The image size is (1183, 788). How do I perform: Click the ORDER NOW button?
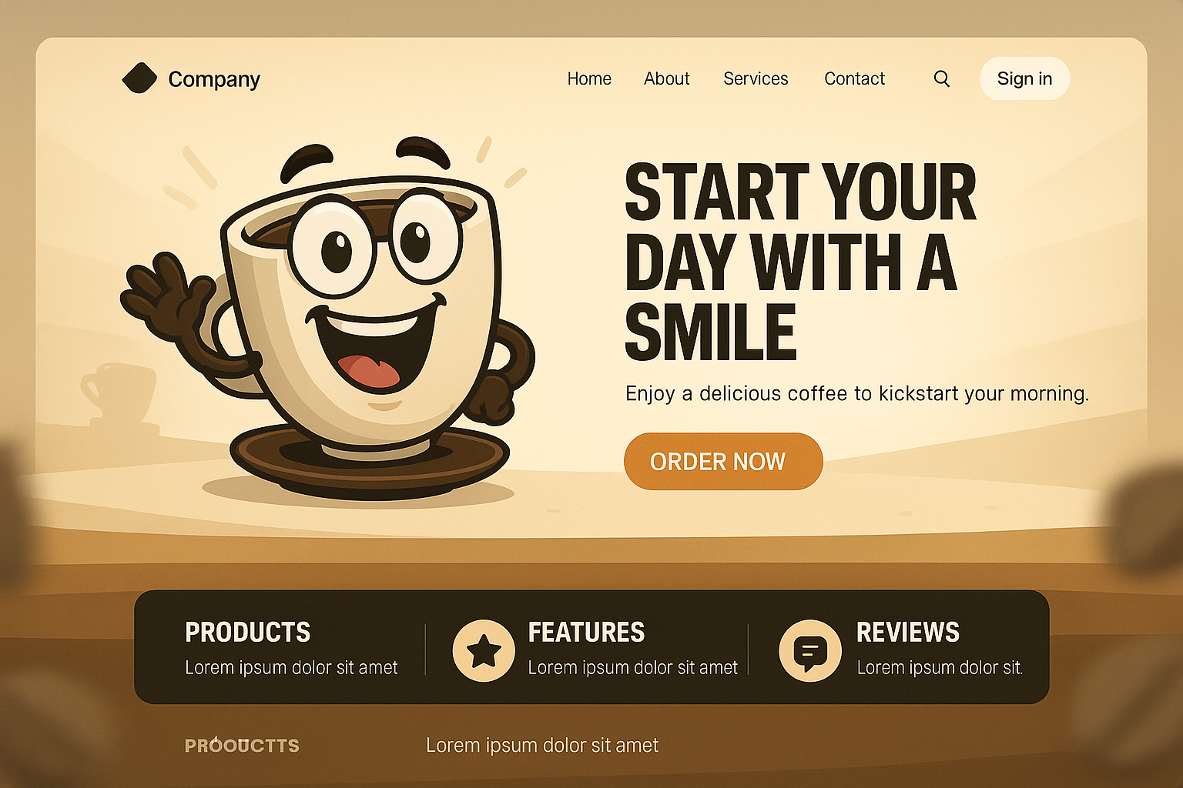[x=723, y=461]
